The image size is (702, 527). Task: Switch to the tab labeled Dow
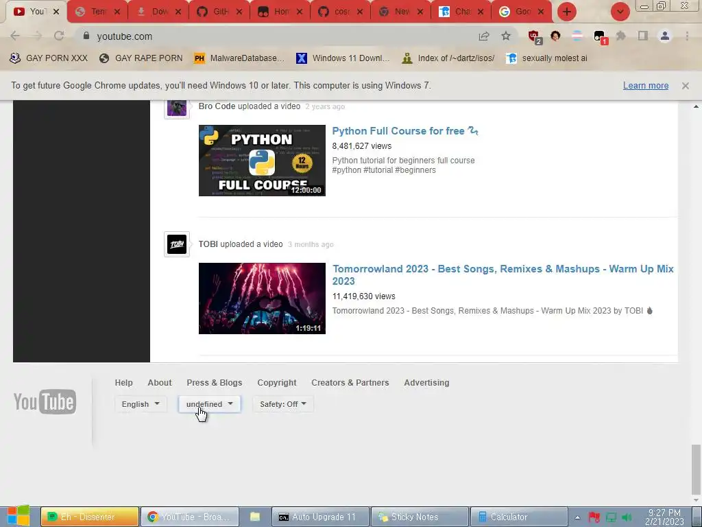pos(159,12)
